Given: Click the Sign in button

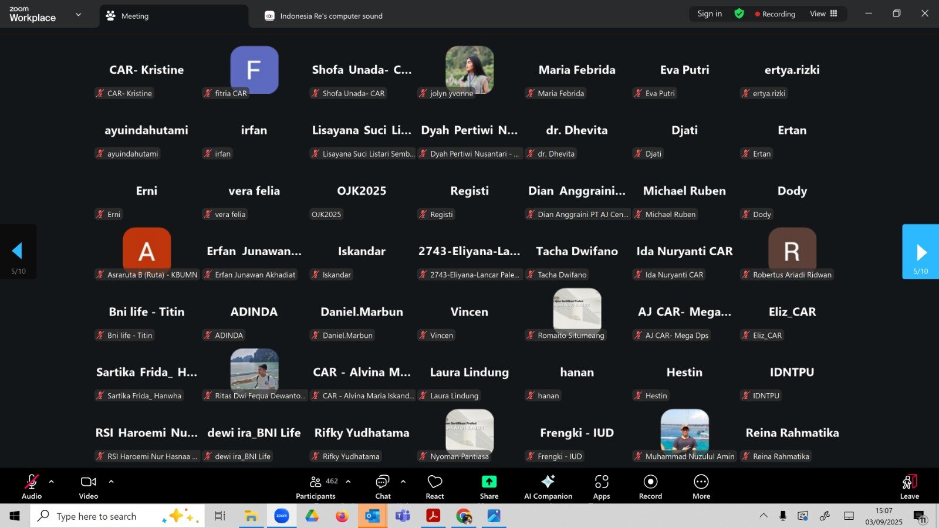Looking at the screenshot, I should [x=710, y=13].
